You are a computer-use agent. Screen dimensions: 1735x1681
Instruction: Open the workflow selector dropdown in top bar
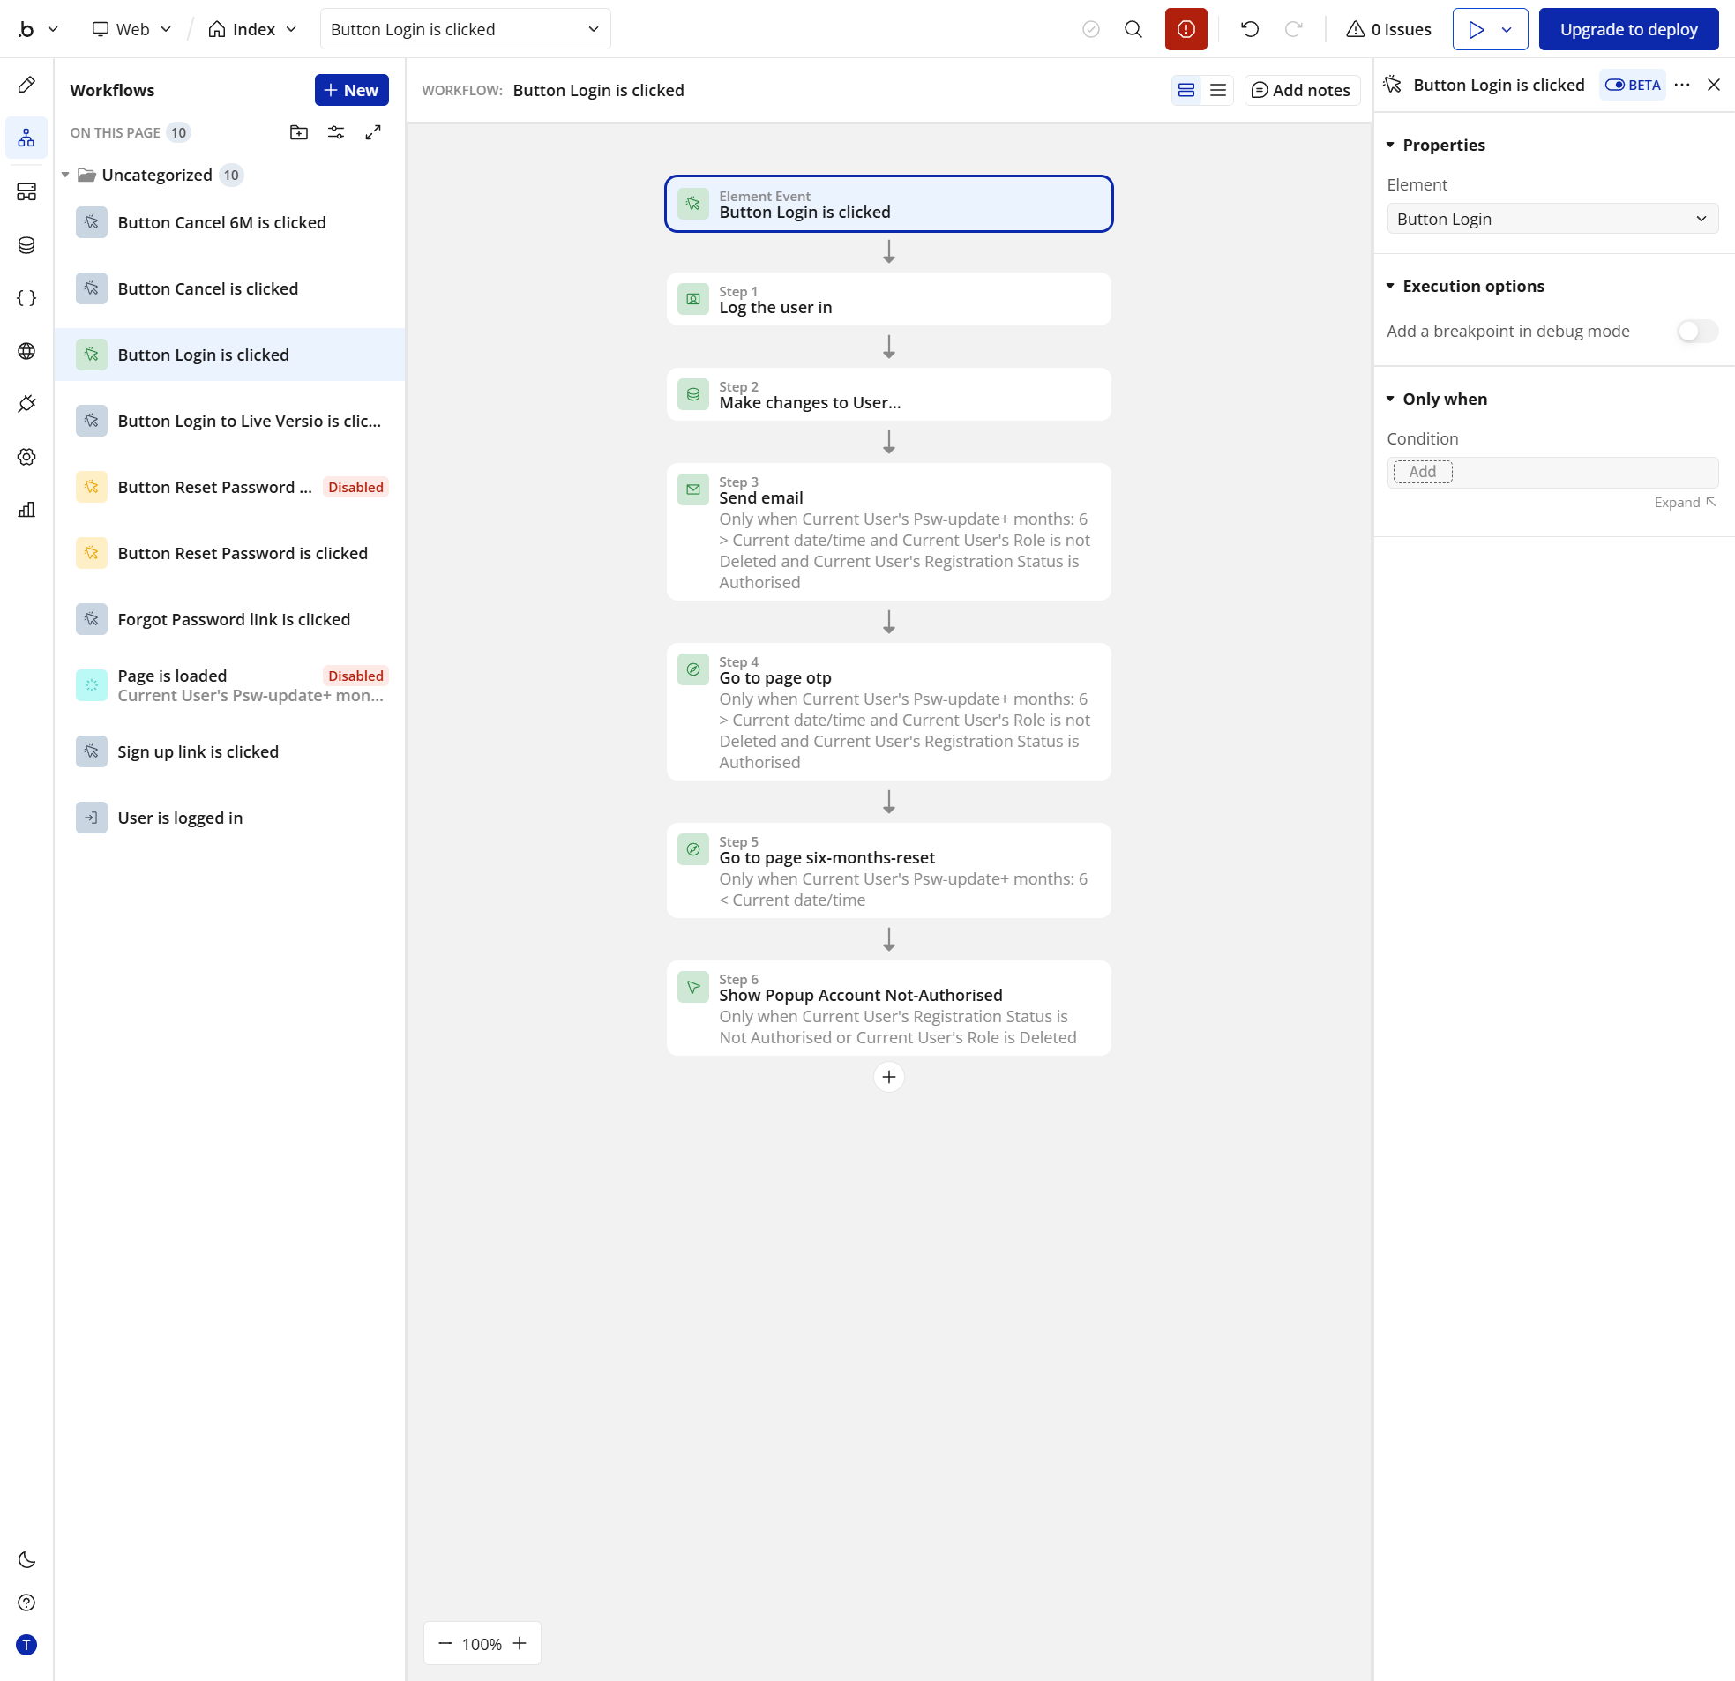point(466,29)
